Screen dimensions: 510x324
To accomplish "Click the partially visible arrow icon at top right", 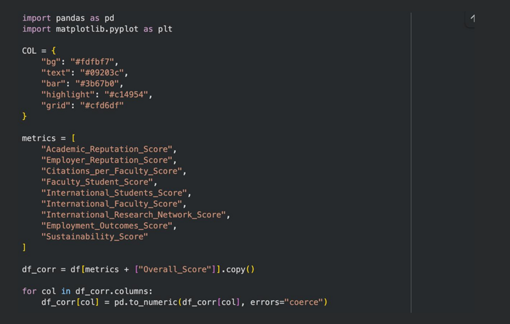I will pyautogui.click(x=471, y=19).
